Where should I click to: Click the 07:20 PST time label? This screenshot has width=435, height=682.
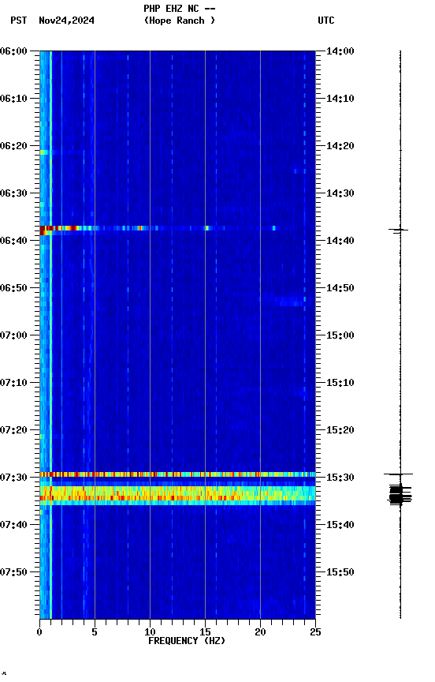tap(13, 430)
